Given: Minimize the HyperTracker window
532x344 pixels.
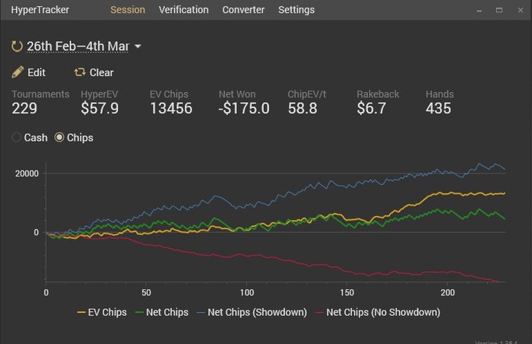Looking at the screenshot, I should click(x=480, y=11).
